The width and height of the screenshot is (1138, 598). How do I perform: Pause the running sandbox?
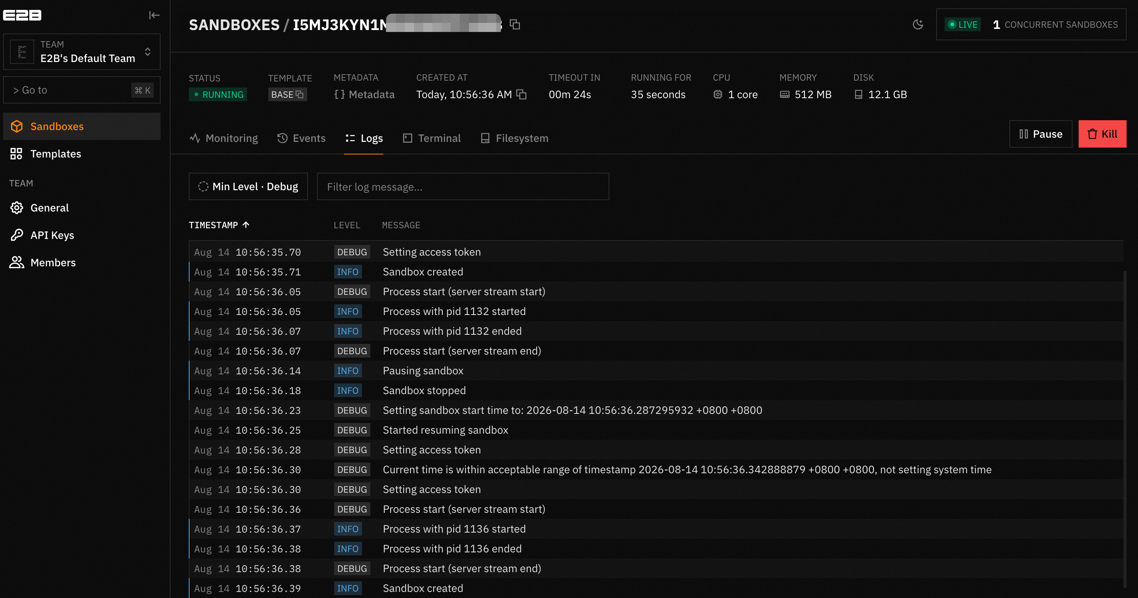click(1040, 134)
